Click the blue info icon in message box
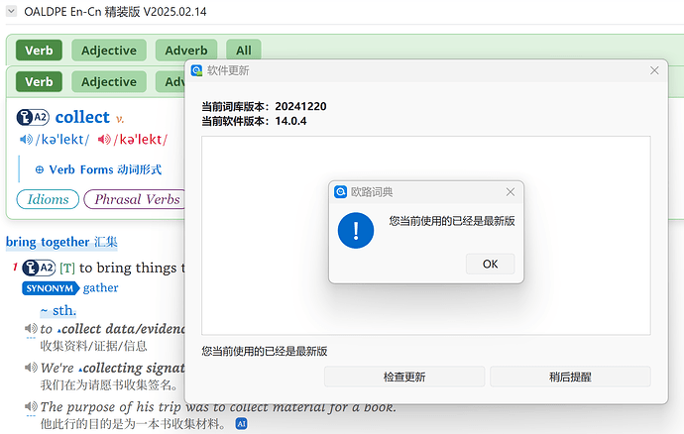Image resolution: width=684 pixels, height=434 pixels. [356, 230]
